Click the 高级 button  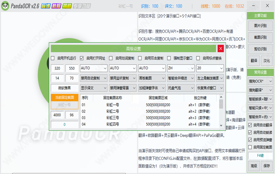coord(254,166)
